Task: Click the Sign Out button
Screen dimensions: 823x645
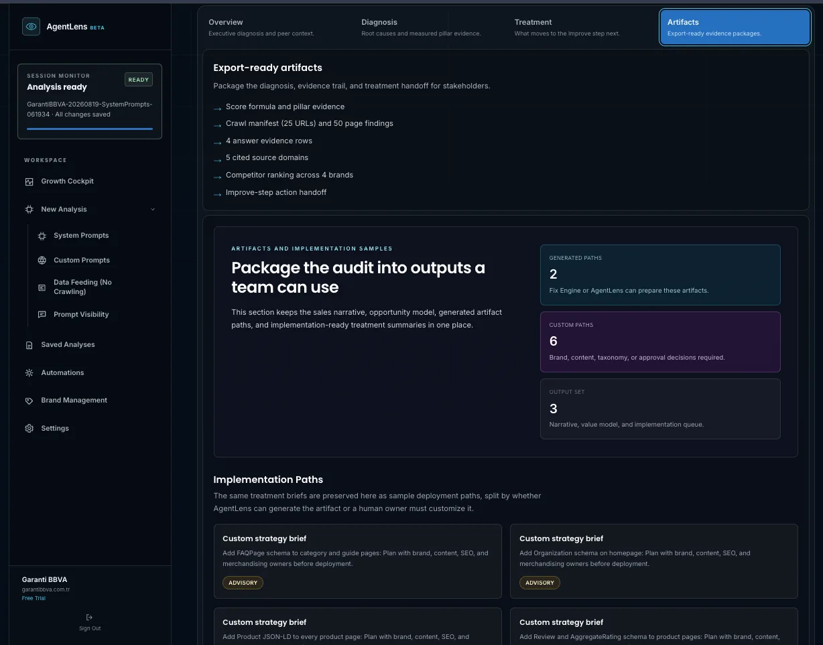Action: pyautogui.click(x=90, y=622)
